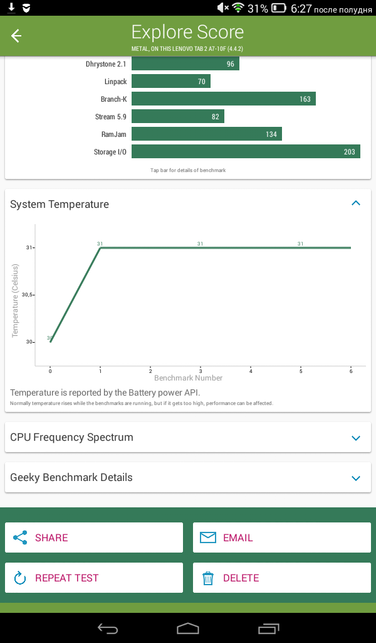Screen dimensions: 376x643
Task: Tap the back arrow in header
Action: [x=16, y=36]
